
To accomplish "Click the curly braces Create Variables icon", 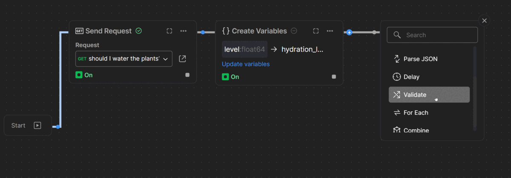I will tap(226, 31).
